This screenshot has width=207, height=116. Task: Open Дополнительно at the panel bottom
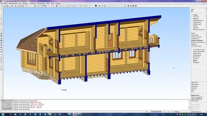pos(196,112)
